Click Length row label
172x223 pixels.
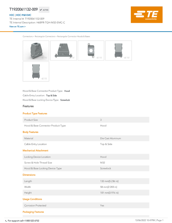coord(28,181)
